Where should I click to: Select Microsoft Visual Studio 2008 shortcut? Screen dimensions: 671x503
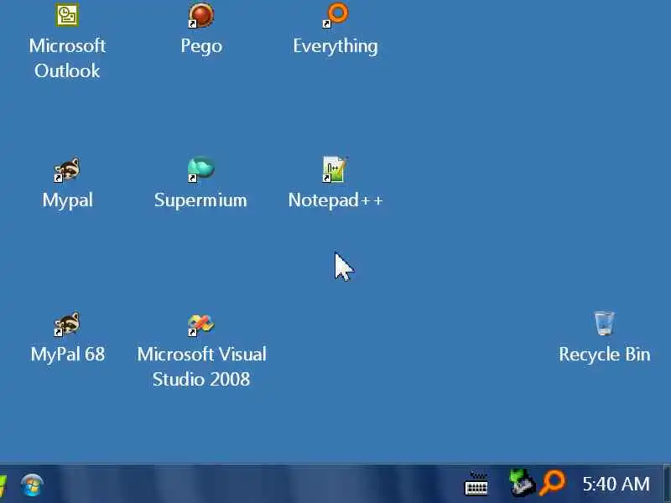click(200, 325)
